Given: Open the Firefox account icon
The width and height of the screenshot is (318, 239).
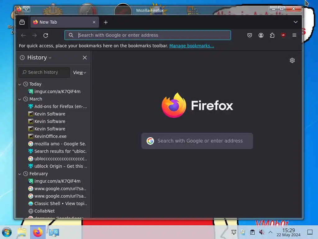Looking at the screenshot, I should 261,35.
